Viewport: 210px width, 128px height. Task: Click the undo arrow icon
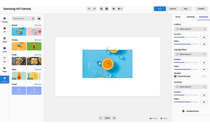click(89, 9)
